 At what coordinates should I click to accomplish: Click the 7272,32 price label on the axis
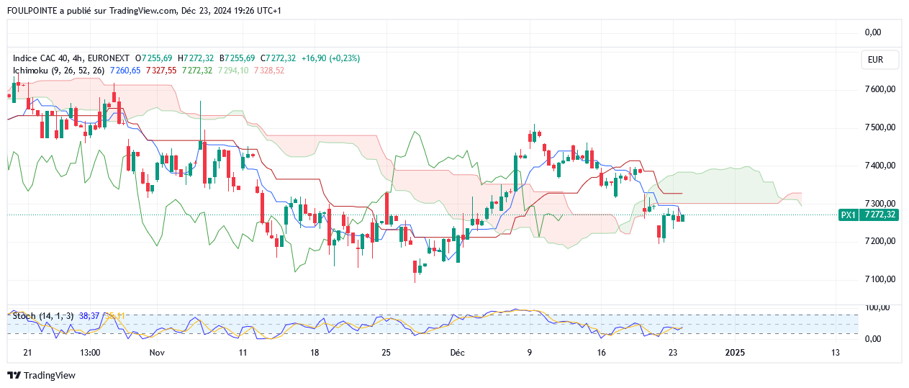880,215
